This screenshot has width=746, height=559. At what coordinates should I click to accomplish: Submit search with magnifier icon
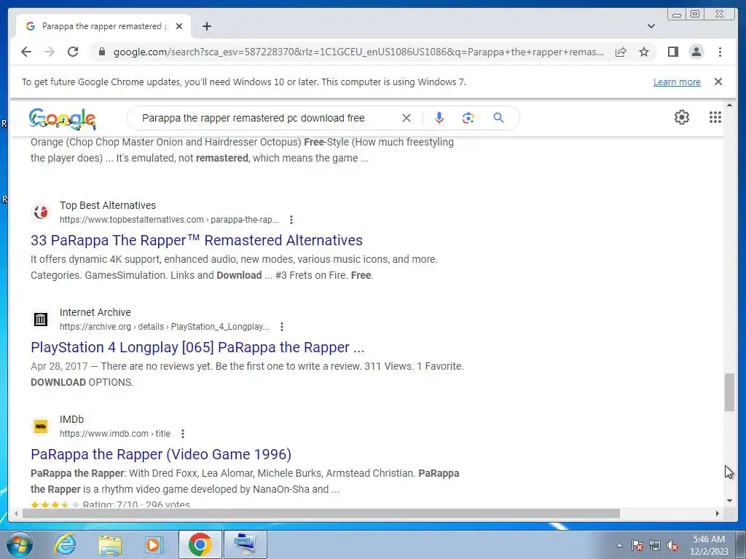(x=498, y=118)
